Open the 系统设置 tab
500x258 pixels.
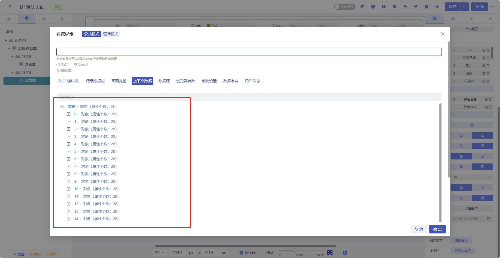pos(209,81)
